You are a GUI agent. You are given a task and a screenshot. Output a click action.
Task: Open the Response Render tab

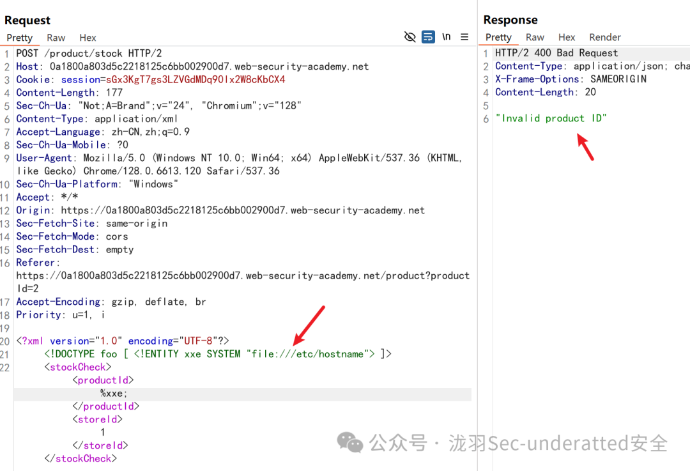pos(605,38)
